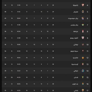
Task: Click the Cadiz yellow crest in row 15
Action: pos(83,77)
